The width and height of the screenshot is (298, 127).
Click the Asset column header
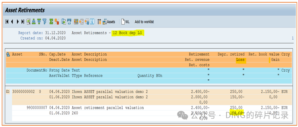(x=17, y=54)
